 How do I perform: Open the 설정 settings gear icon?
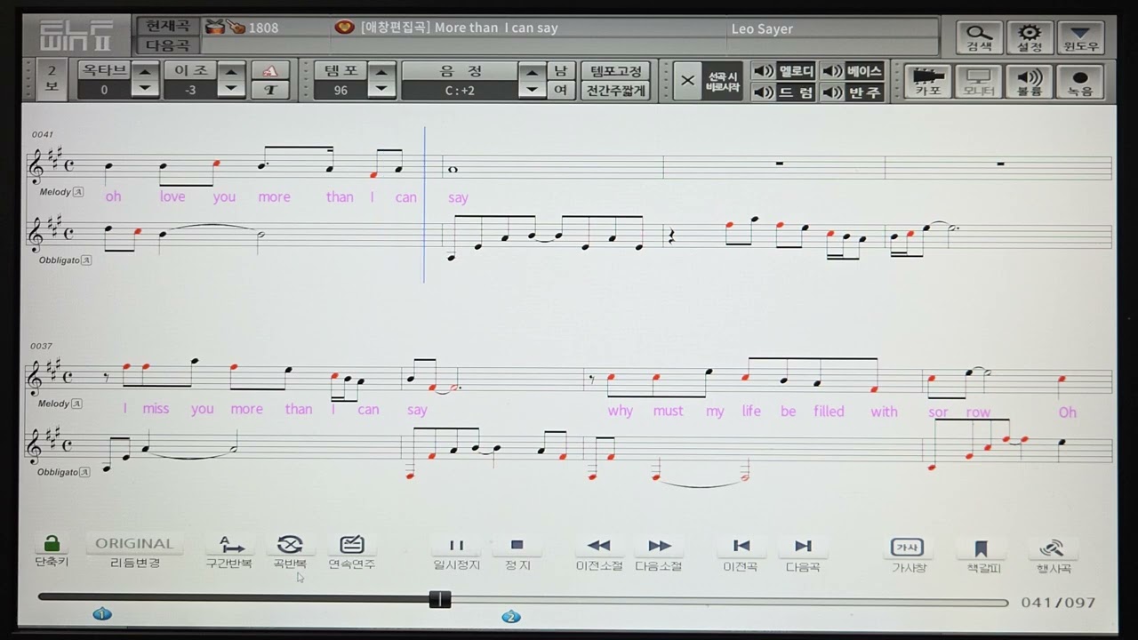pyautogui.click(x=1030, y=37)
